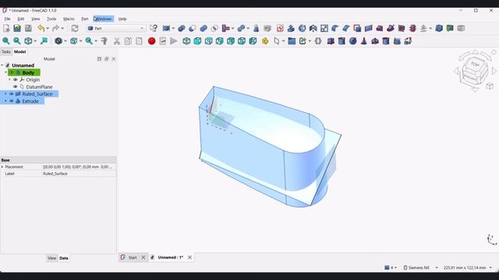
Task: Click the Execute macro play button
Action: (x=174, y=41)
